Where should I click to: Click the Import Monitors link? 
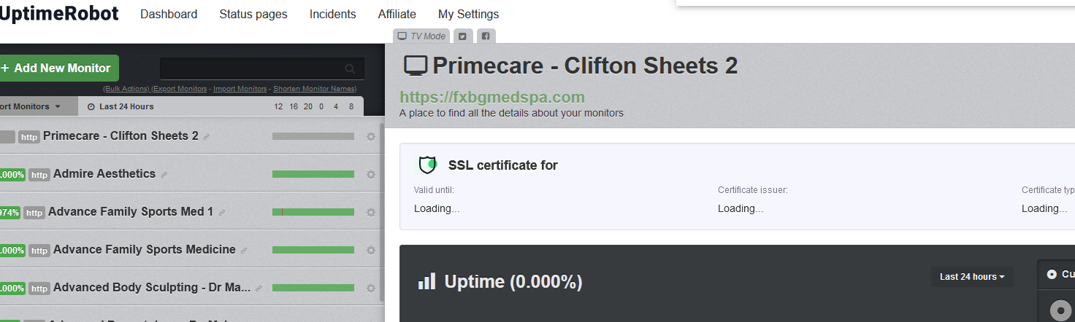pyautogui.click(x=240, y=89)
